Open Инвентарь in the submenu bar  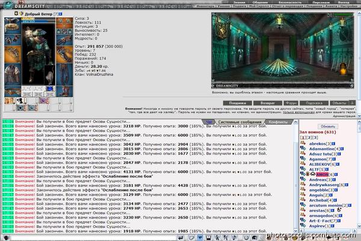click(x=206, y=6)
